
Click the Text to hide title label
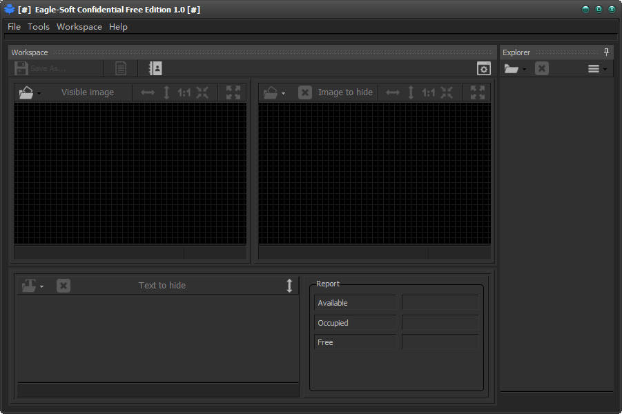[x=162, y=286]
